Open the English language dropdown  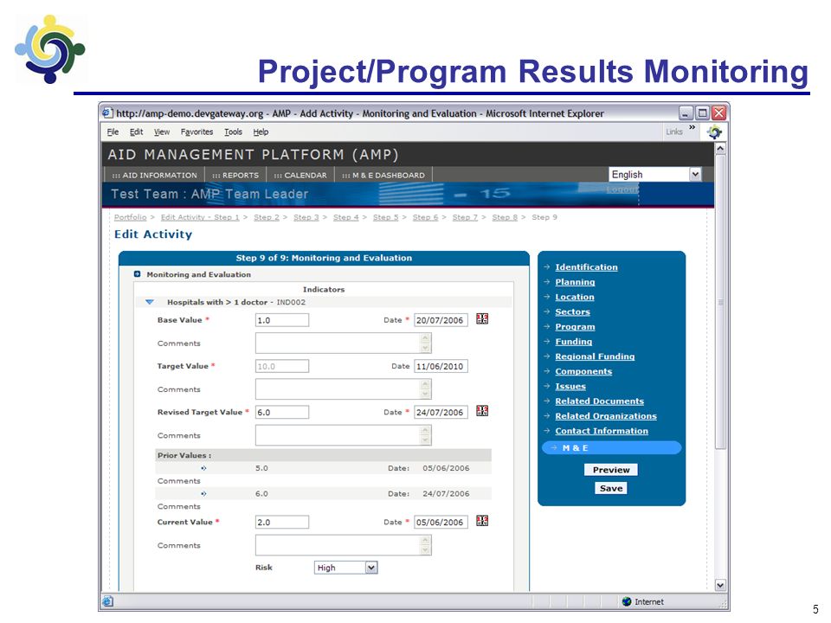[x=695, y=174]
